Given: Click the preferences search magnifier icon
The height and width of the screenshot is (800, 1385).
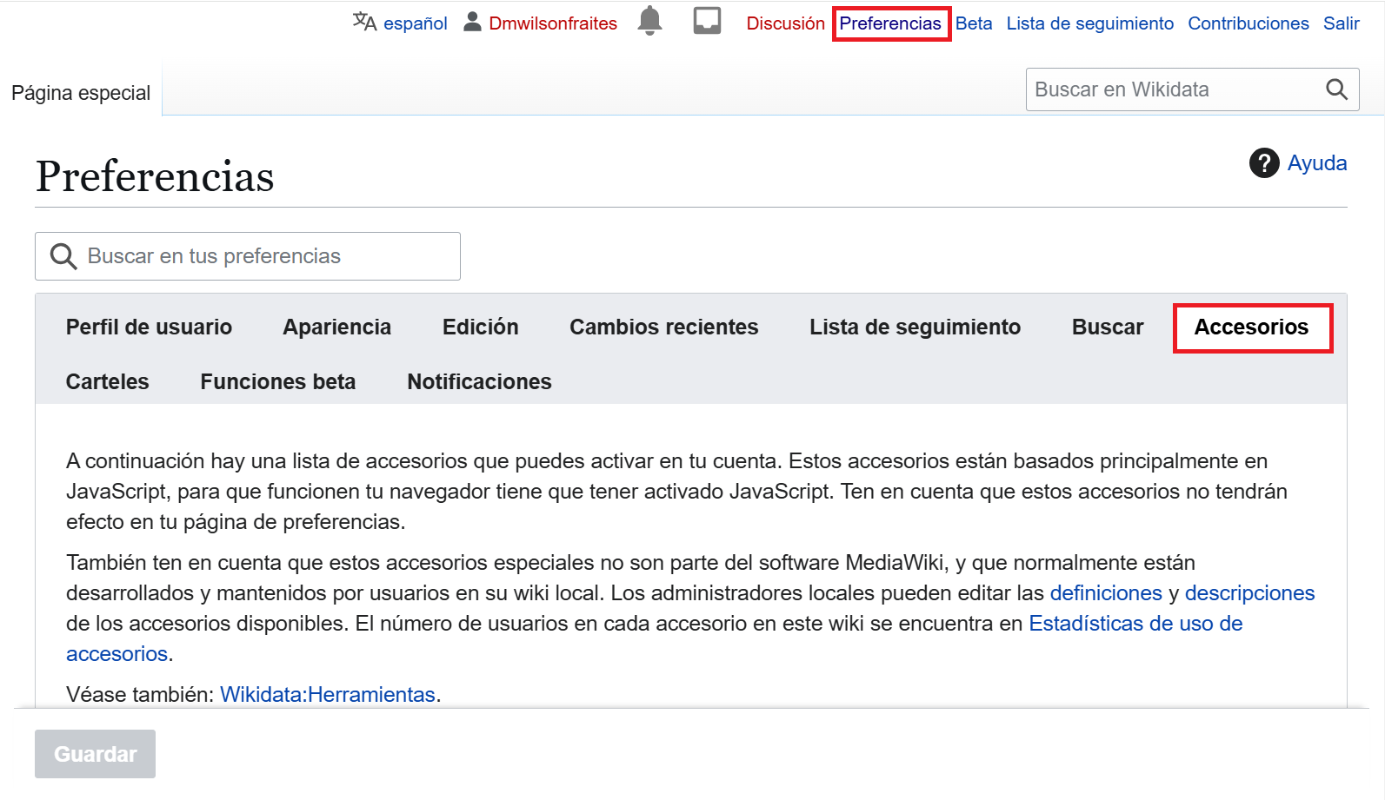Looking at the screenshot, I should [63, 256].
